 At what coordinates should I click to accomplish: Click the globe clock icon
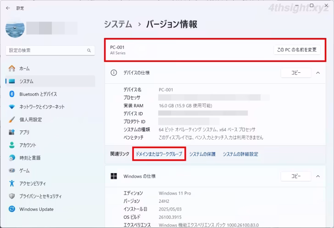coord(12,157)
